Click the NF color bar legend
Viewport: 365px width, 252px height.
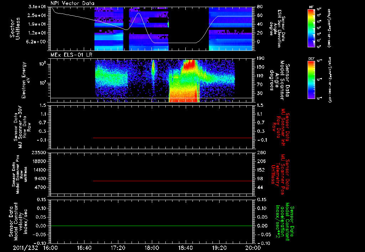tap(312, 28)
